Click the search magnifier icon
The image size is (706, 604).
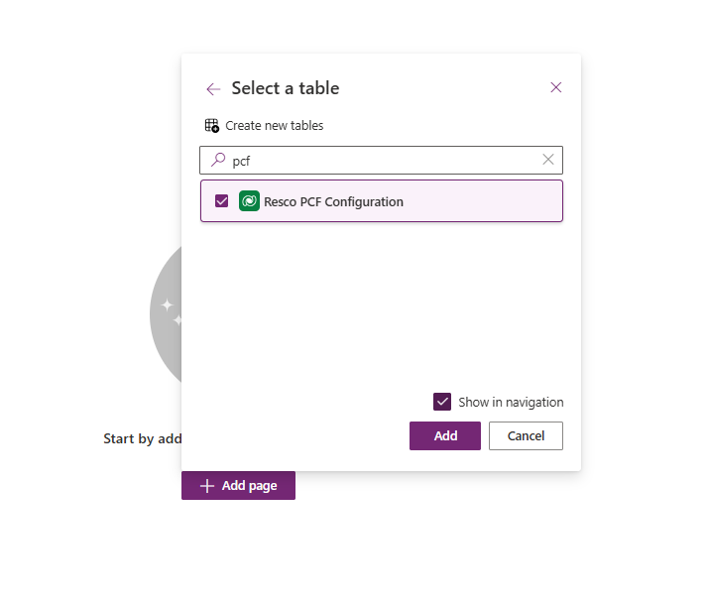[218, 160]
